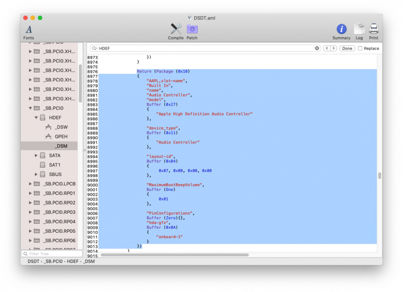Click the sidebar tree scrollbar
The height and width of the screenshot is (292, 403).
[80, 83]
